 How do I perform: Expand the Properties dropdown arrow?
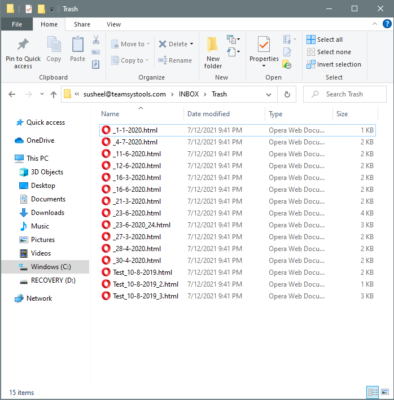[264, 66]
